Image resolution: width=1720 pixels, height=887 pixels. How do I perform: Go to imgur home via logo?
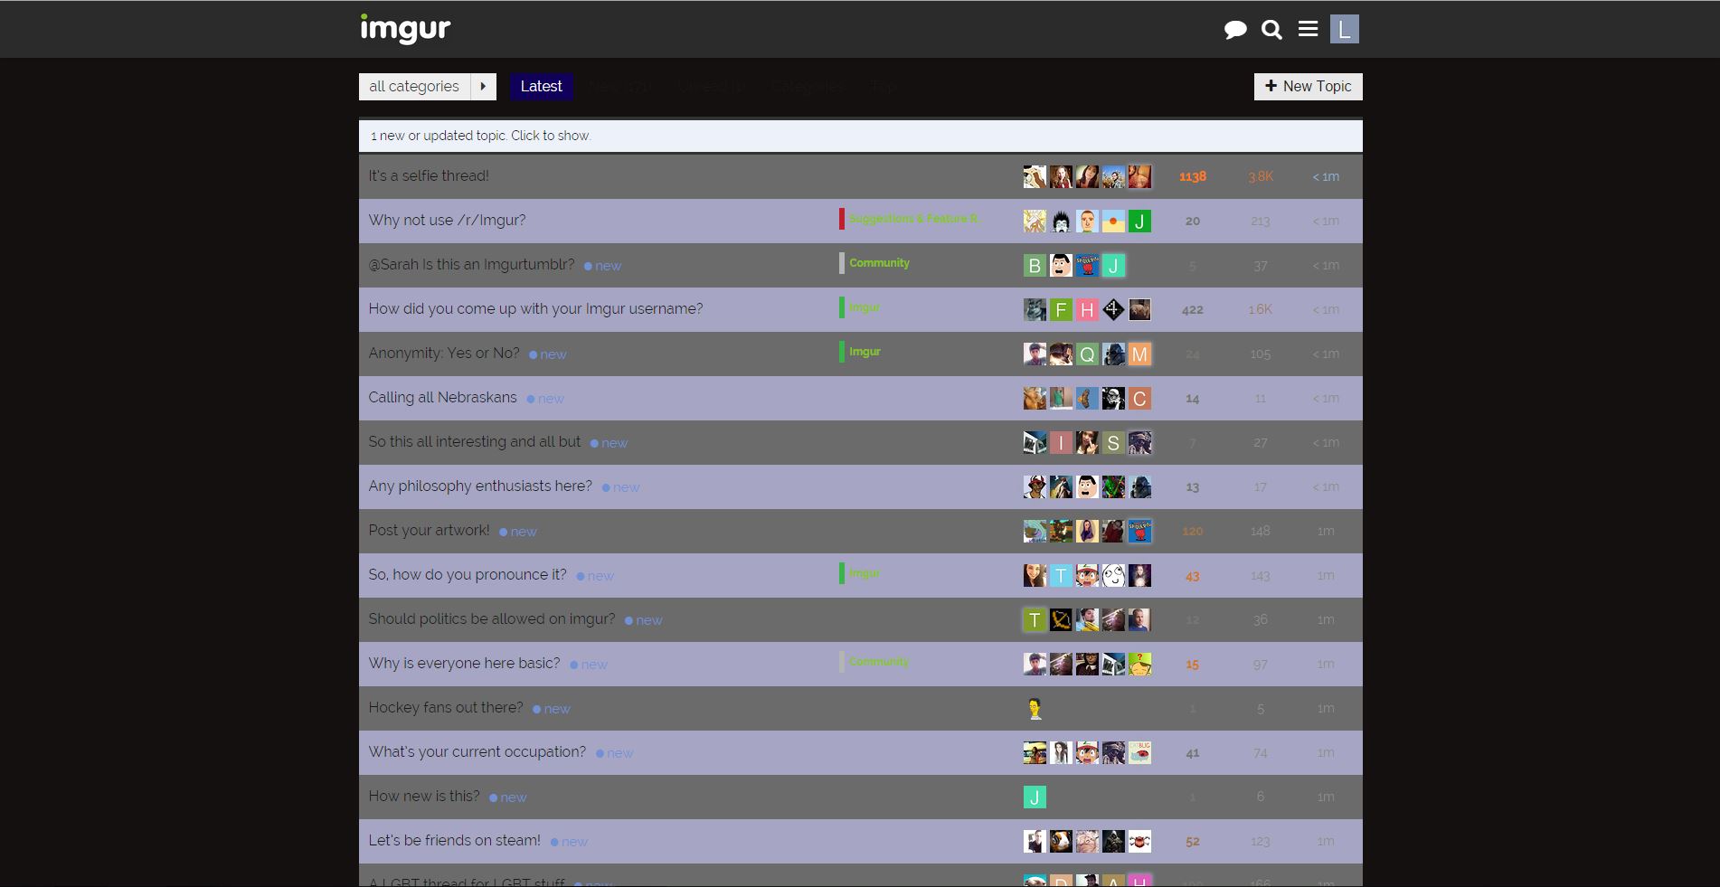[x=405, y=28]
